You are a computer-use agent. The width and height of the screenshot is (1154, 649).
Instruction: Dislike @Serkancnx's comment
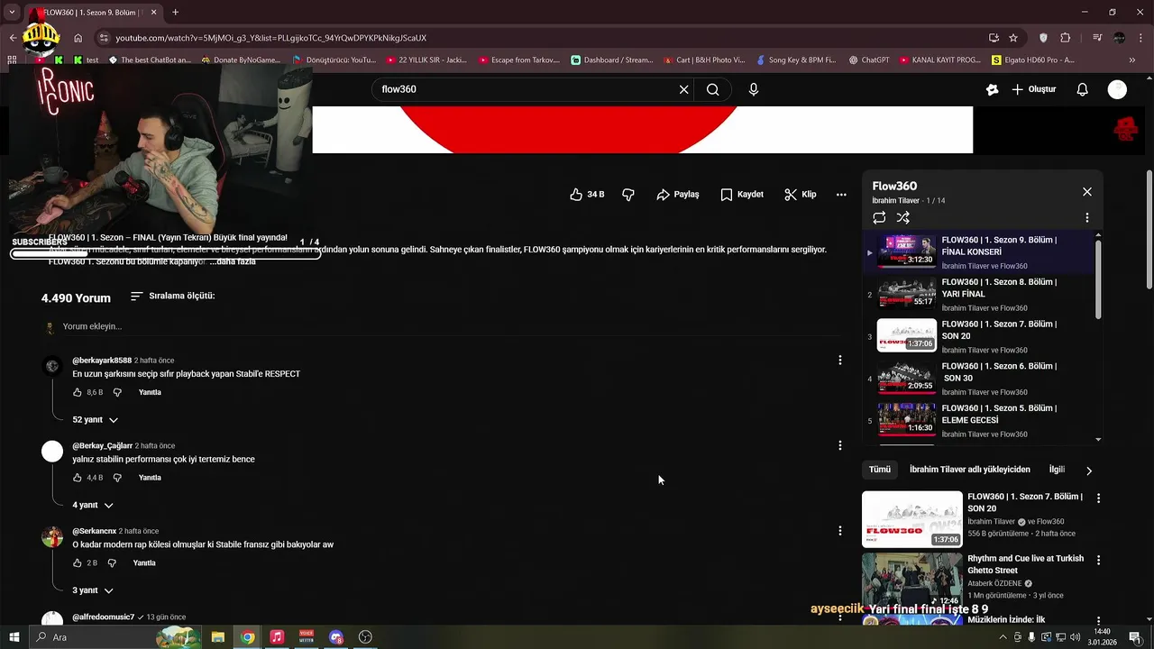112,563
